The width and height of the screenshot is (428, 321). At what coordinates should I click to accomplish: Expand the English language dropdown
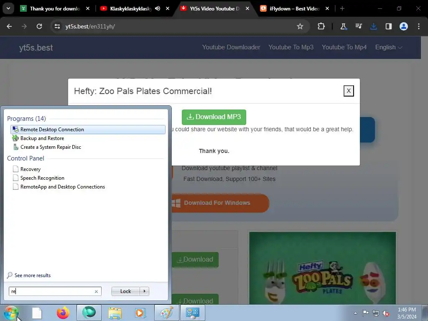[388, 47]
